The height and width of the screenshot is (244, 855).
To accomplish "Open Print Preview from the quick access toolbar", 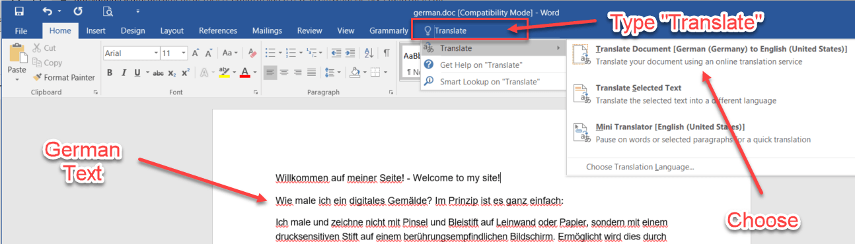I will 108,11.
